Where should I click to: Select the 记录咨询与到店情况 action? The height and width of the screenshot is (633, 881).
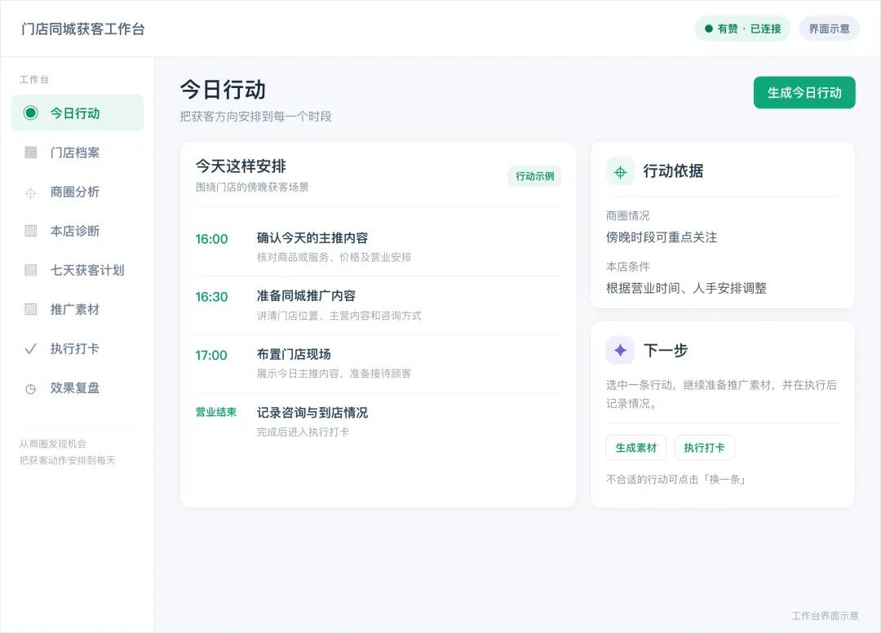click(379, 422)
